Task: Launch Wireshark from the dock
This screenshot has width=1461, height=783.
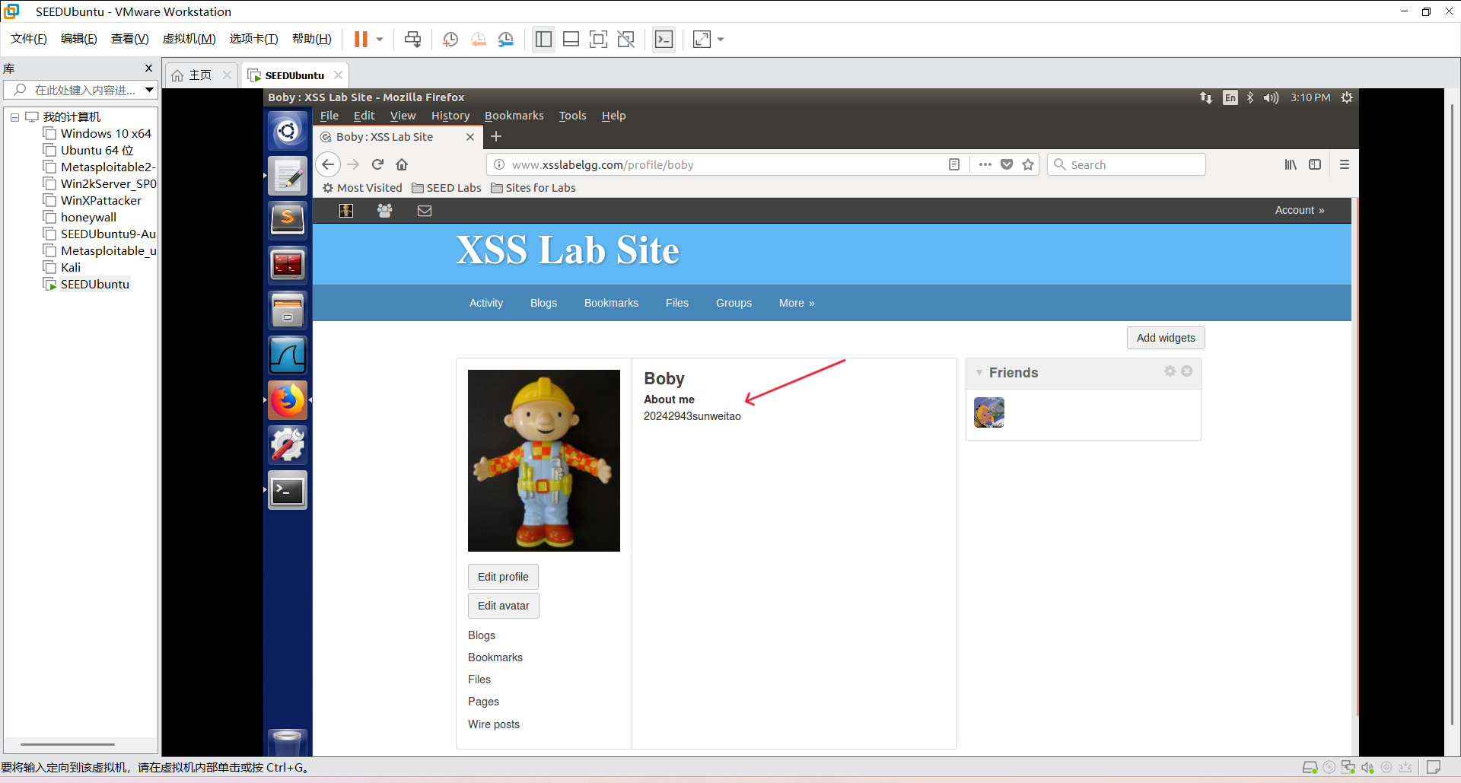Action: [x=288, y=355]
